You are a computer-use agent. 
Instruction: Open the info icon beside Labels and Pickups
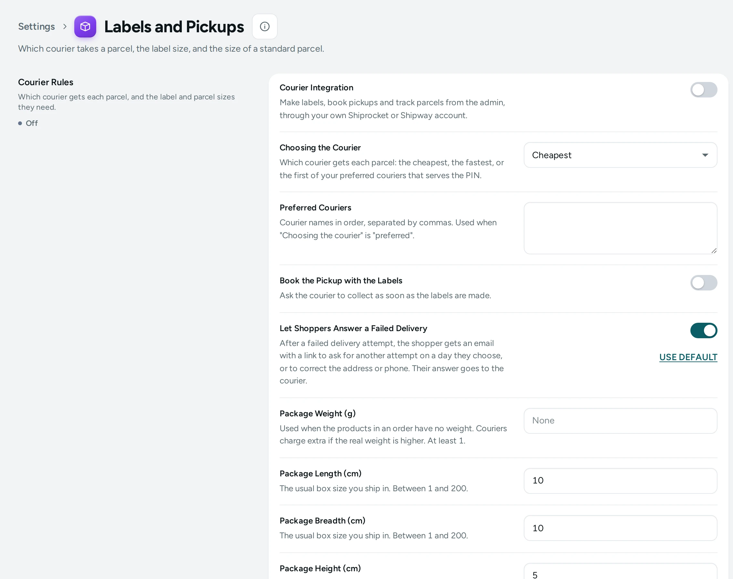(264, 26)
